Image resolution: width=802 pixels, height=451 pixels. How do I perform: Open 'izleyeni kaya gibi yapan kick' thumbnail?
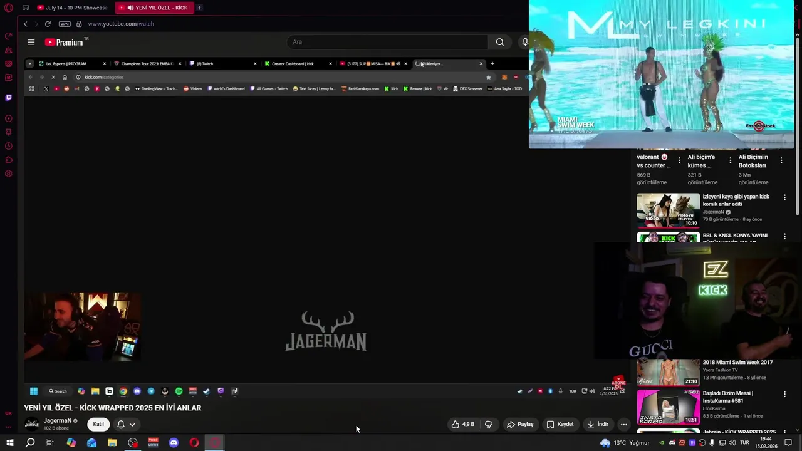coord(668,210)
